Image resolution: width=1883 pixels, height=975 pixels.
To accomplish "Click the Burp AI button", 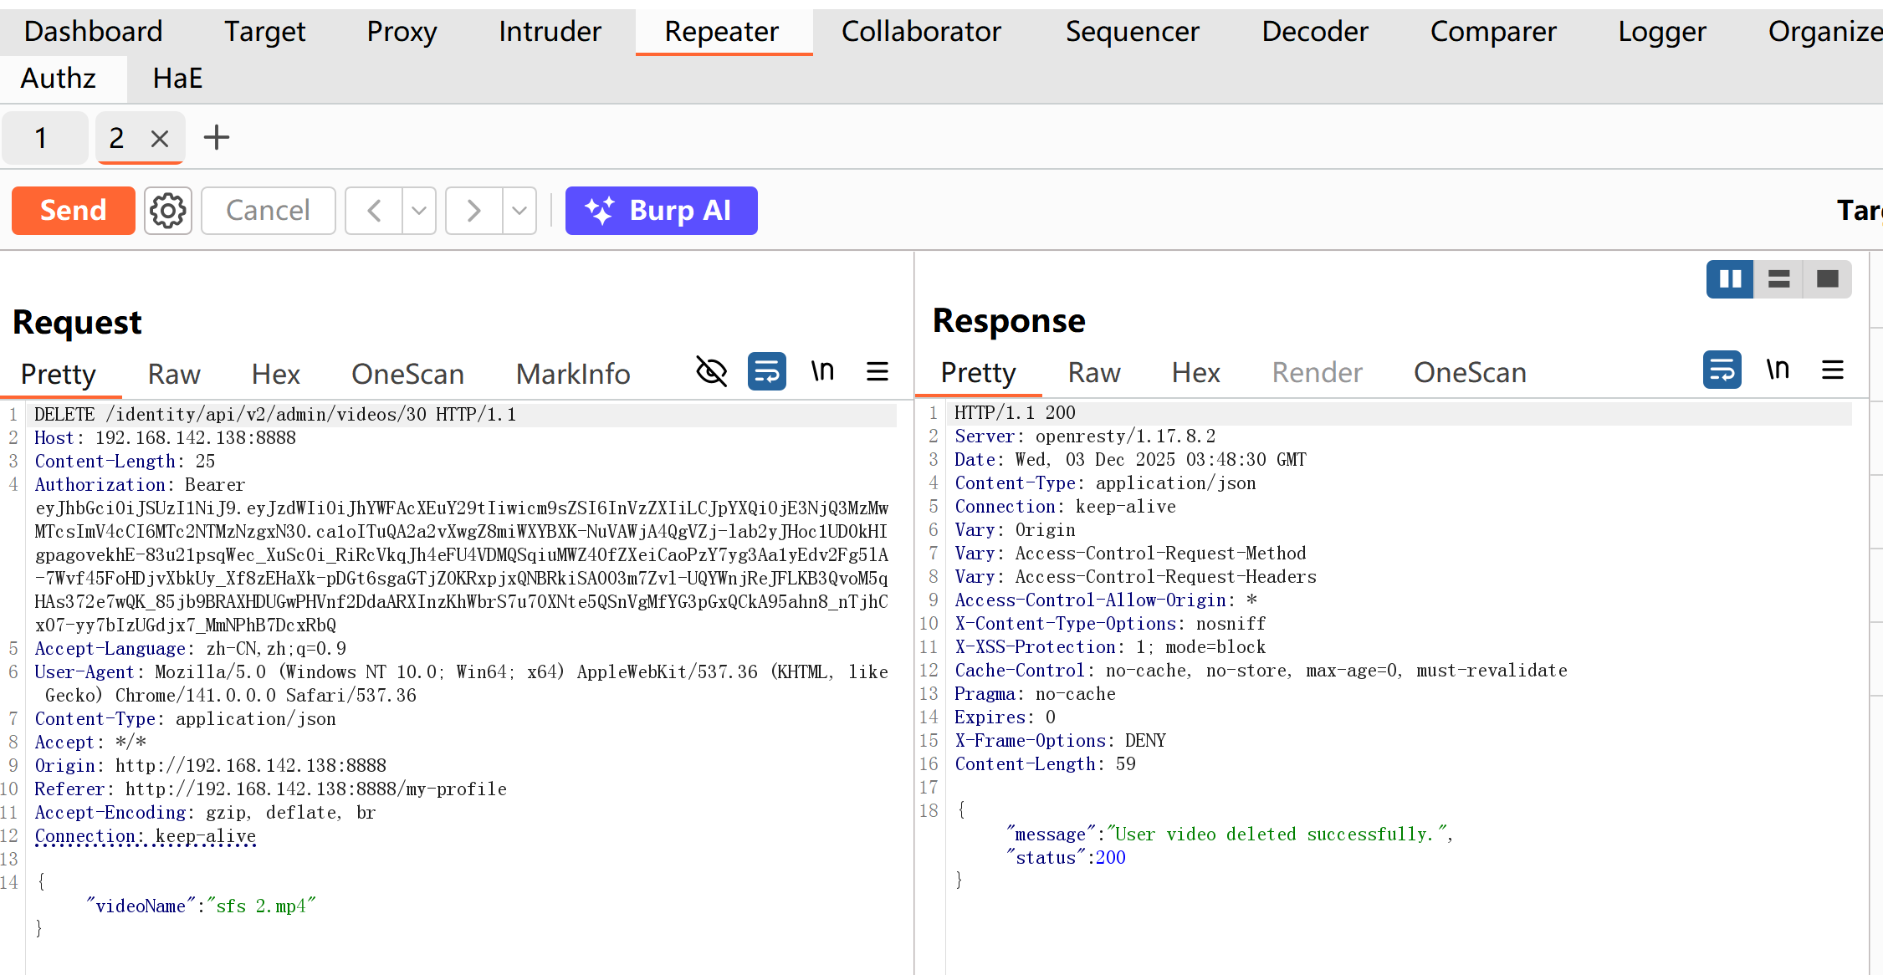I will (661, 211).
